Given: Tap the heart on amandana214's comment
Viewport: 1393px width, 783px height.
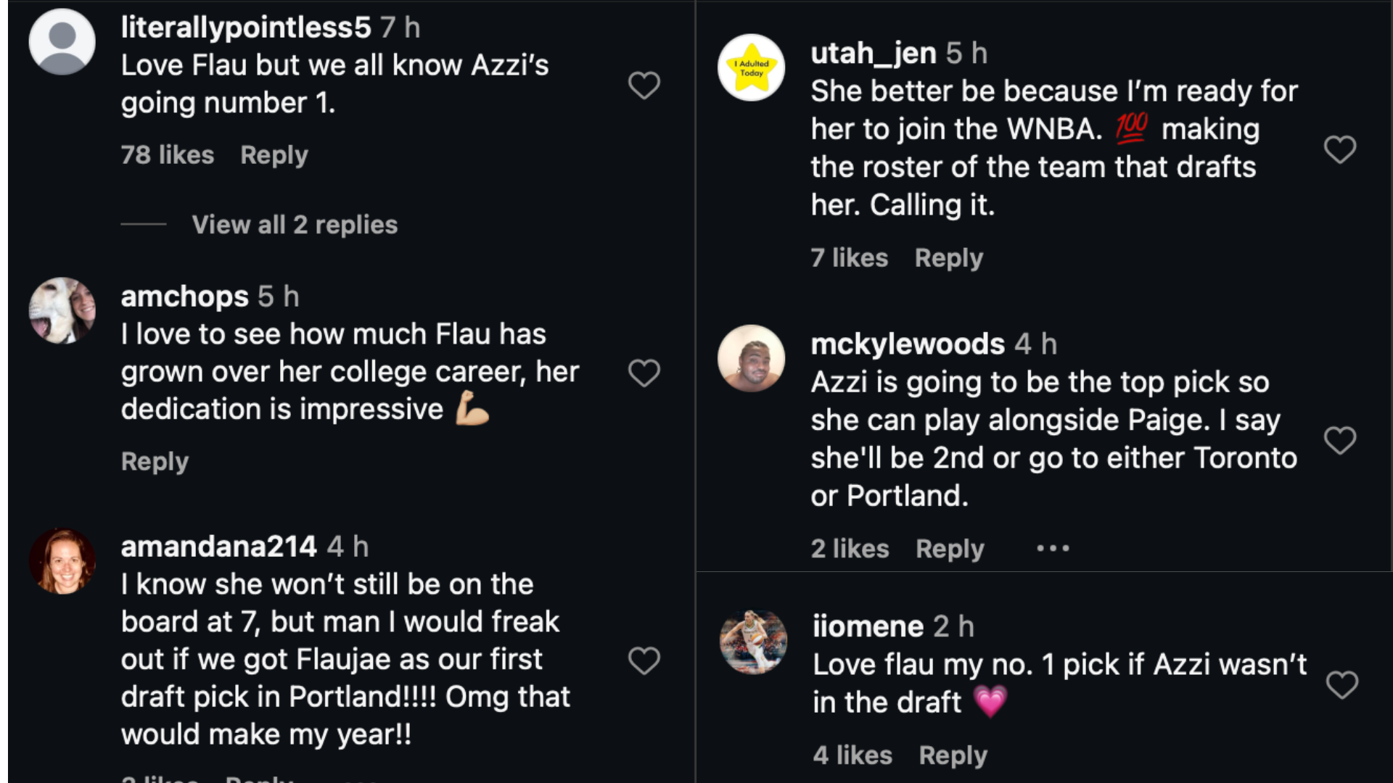Looking at the screenshot, I should [x=644, y=660].
